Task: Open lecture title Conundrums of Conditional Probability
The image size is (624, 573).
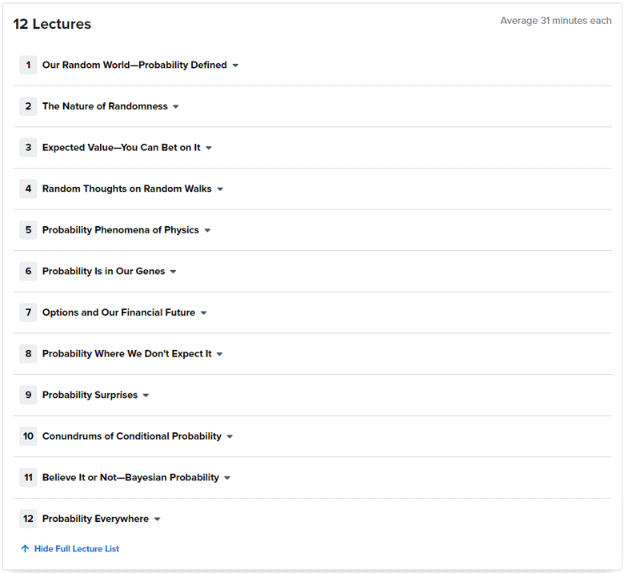Action: 132,436
